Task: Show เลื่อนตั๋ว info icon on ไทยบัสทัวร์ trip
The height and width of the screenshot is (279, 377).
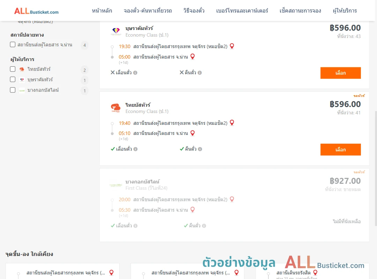Action: tap(135, 149)
